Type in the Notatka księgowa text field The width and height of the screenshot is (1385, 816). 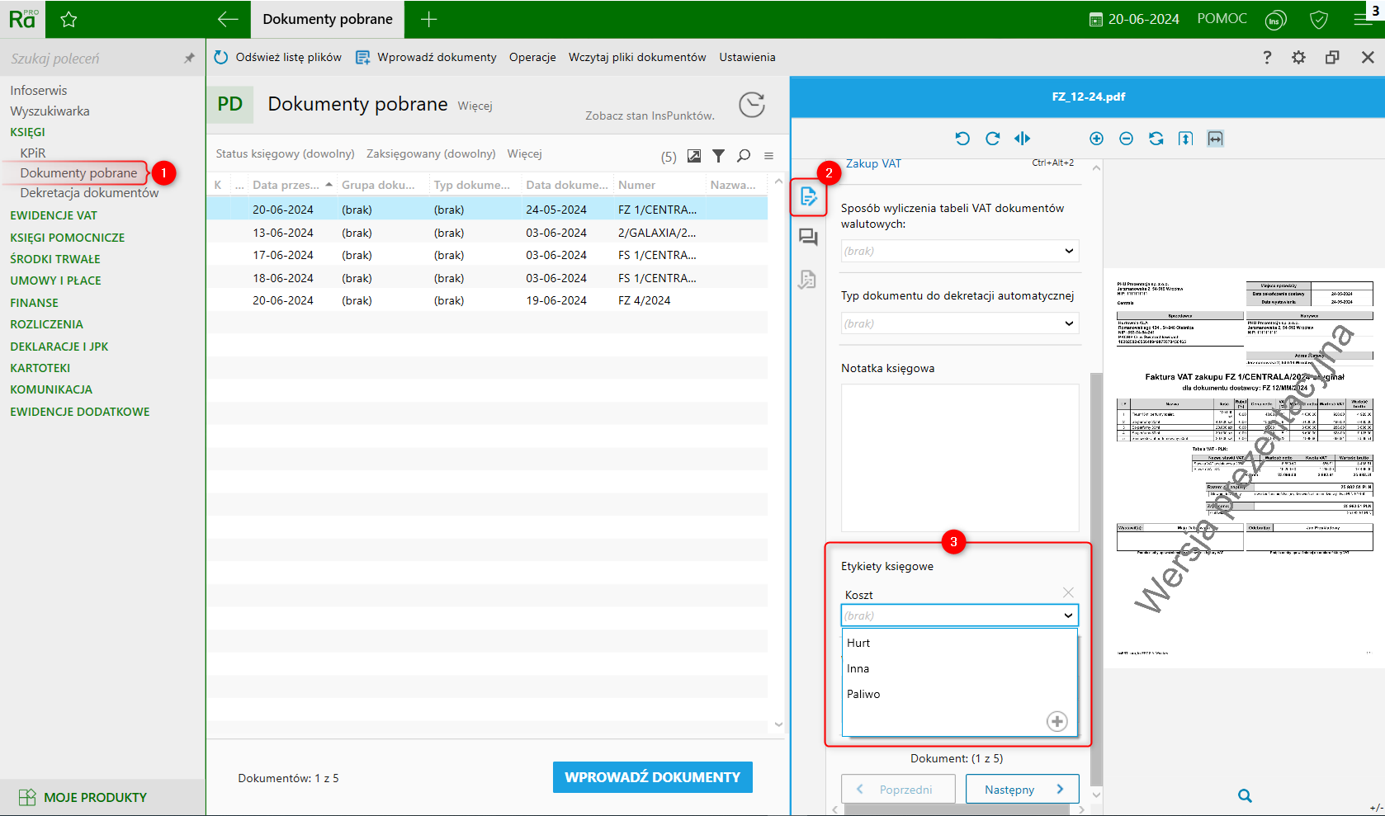click(x=959, y=457)
